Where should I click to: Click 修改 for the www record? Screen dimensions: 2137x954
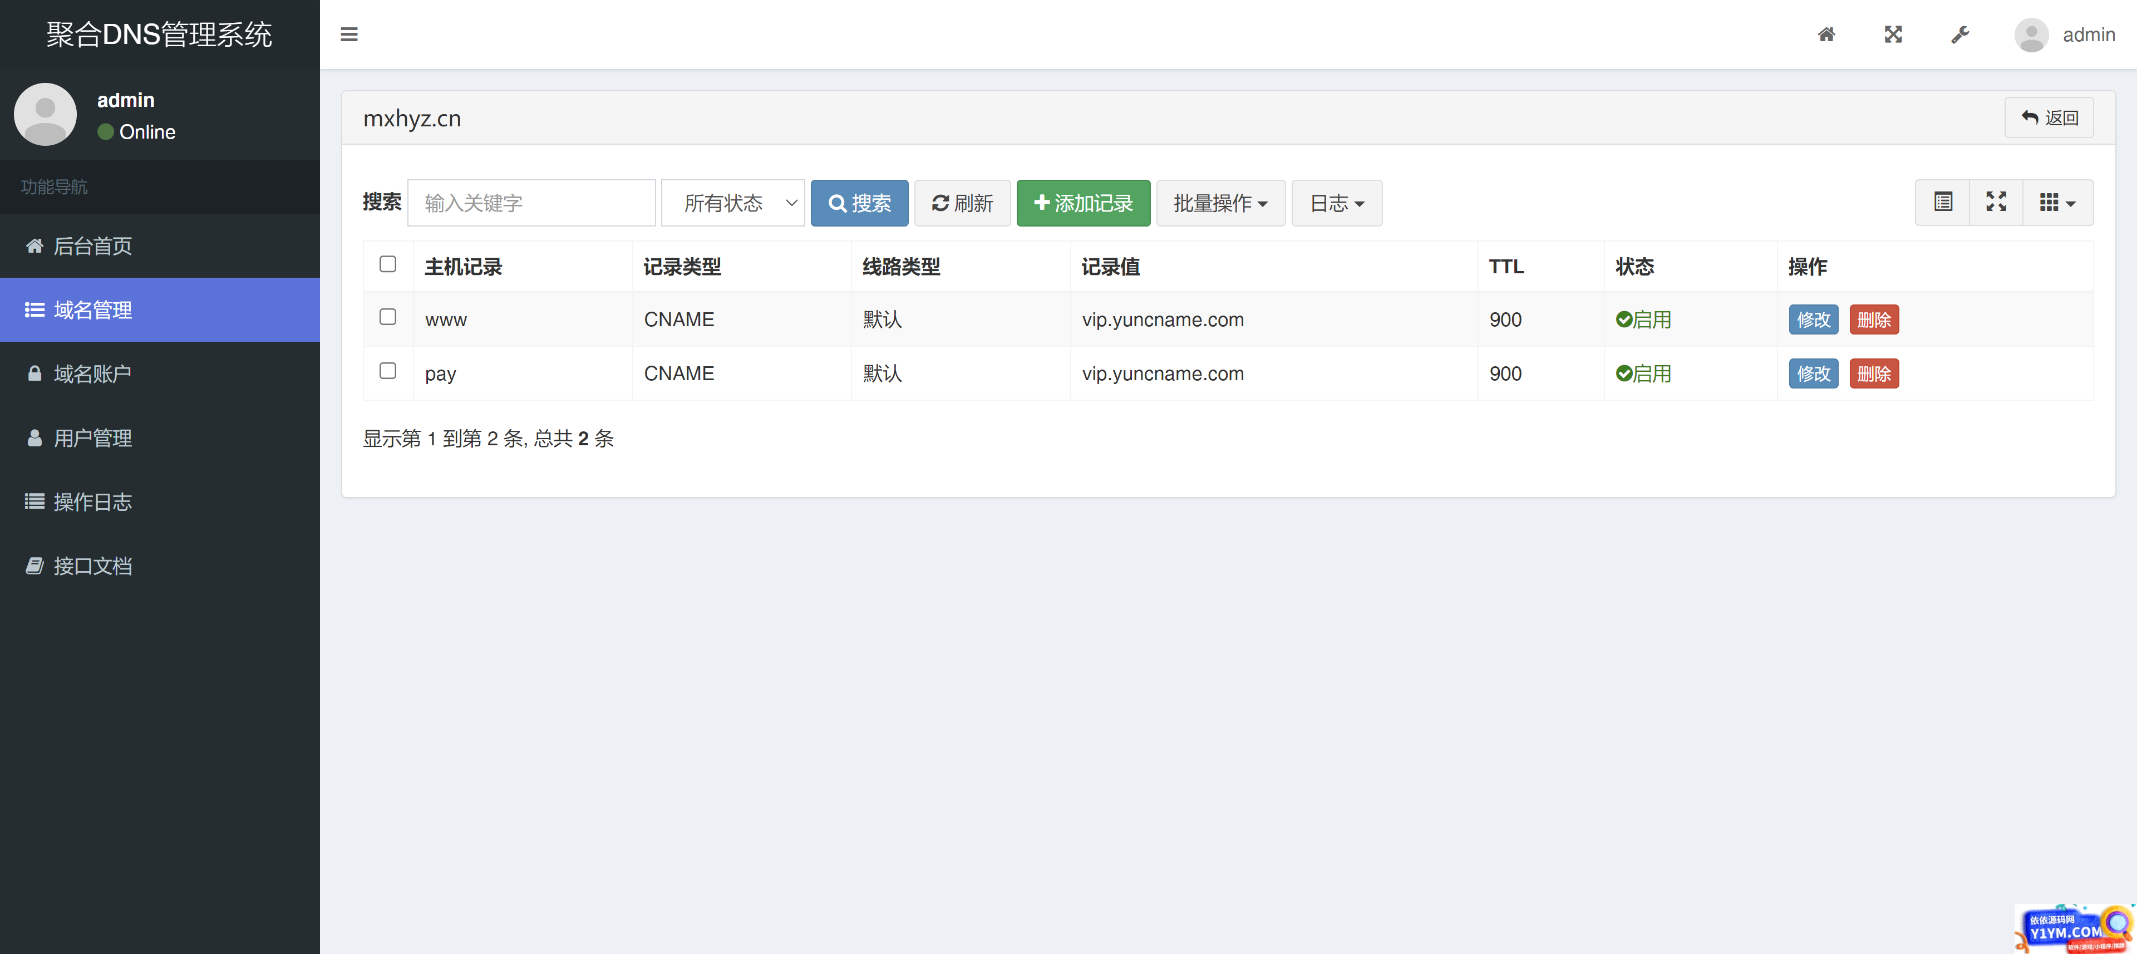coord(1814,319)
